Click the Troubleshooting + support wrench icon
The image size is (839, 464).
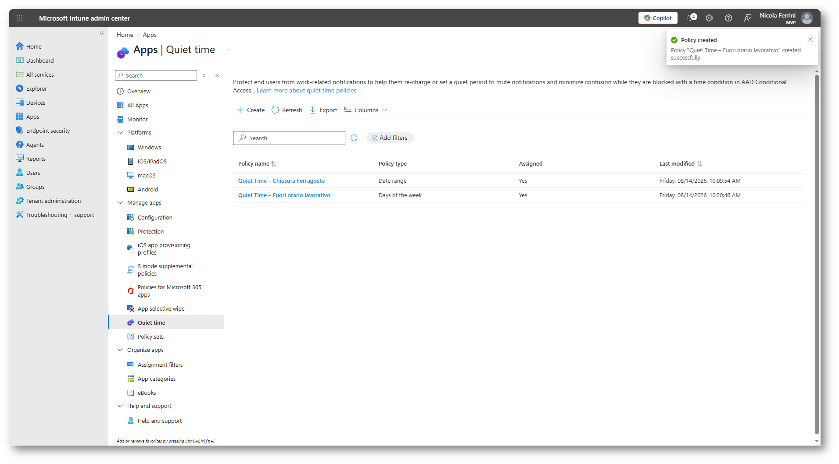[20, 214]
